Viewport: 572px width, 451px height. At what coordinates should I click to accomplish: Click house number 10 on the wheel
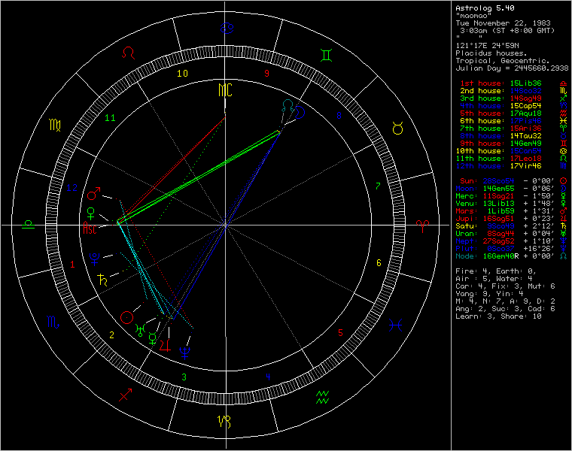[182, 74]
